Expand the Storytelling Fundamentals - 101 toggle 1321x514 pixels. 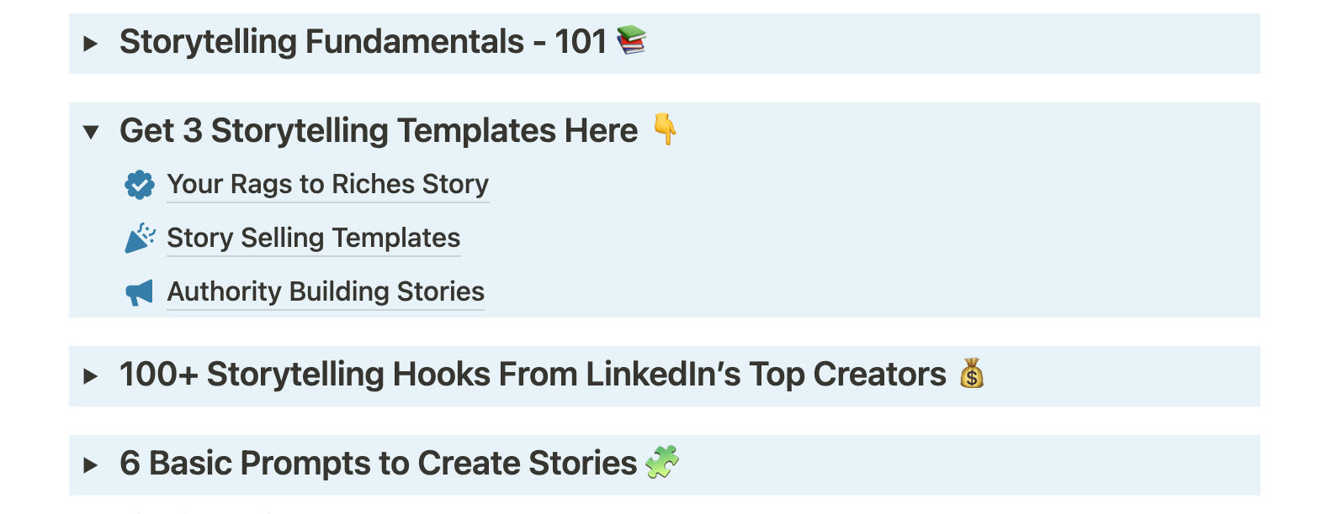tap(91, 44)
